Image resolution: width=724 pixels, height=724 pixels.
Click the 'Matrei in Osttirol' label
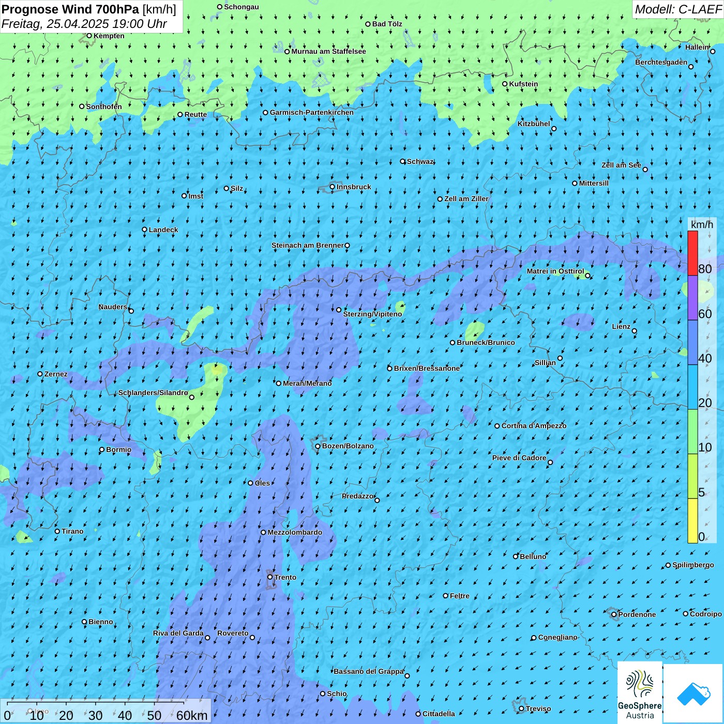[x=555, y=271]
